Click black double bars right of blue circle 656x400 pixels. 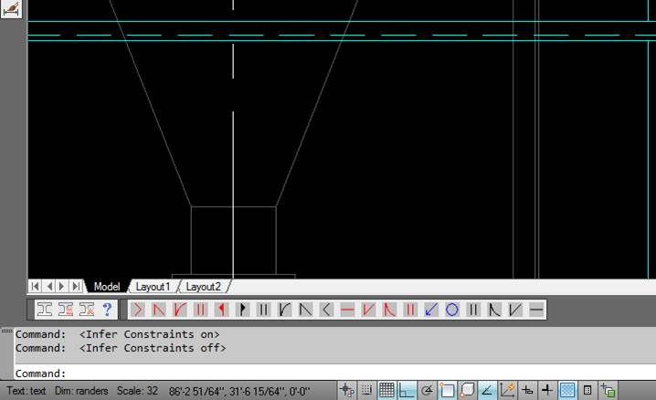coord(473,310)
